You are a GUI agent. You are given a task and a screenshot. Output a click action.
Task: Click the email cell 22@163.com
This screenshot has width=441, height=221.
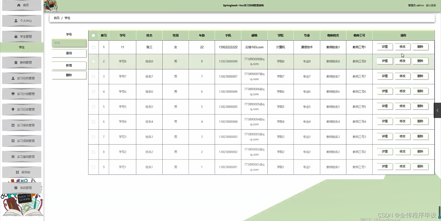coord(254,47)
